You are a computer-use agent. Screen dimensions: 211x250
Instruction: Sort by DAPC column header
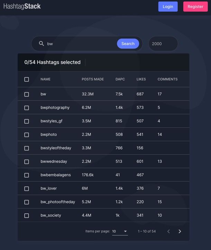point(120,79)
